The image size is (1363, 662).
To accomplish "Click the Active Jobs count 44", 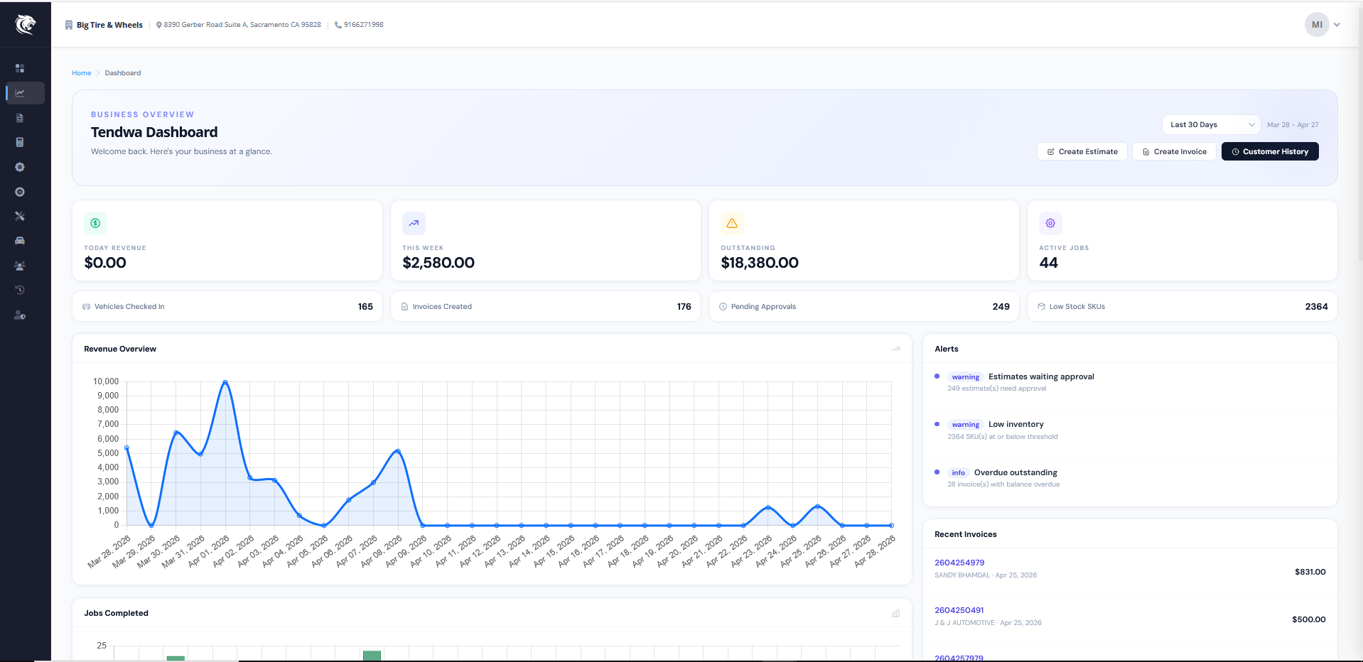I will pos(1048,263).
